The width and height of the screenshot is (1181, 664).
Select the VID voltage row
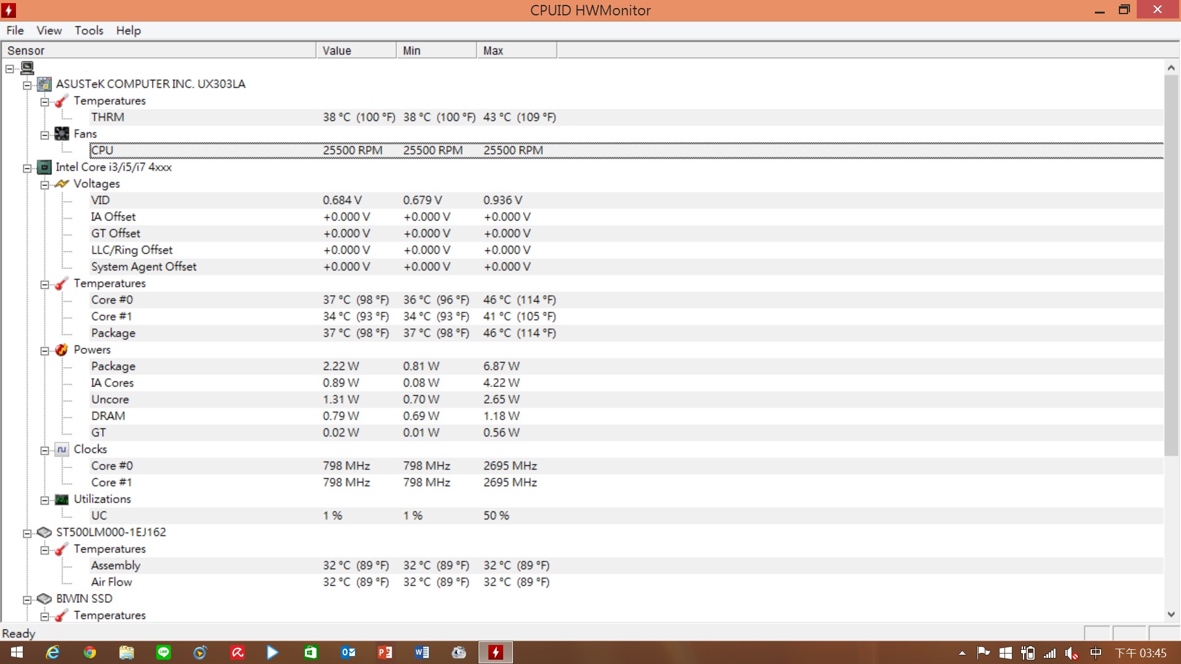tap(626, 200)
